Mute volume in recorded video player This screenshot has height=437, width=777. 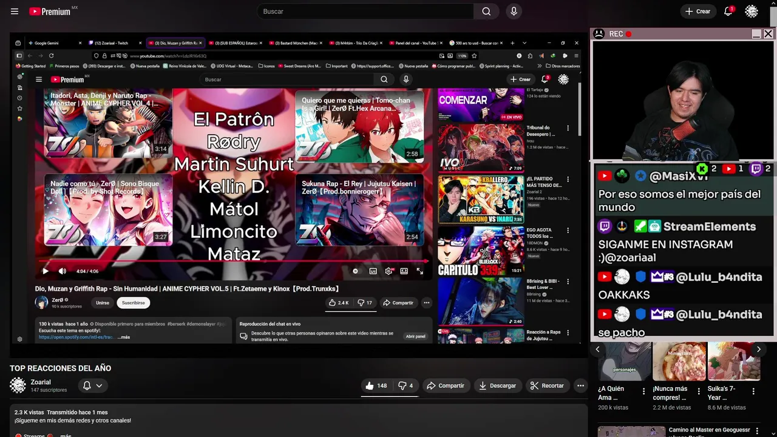point(63,271)
